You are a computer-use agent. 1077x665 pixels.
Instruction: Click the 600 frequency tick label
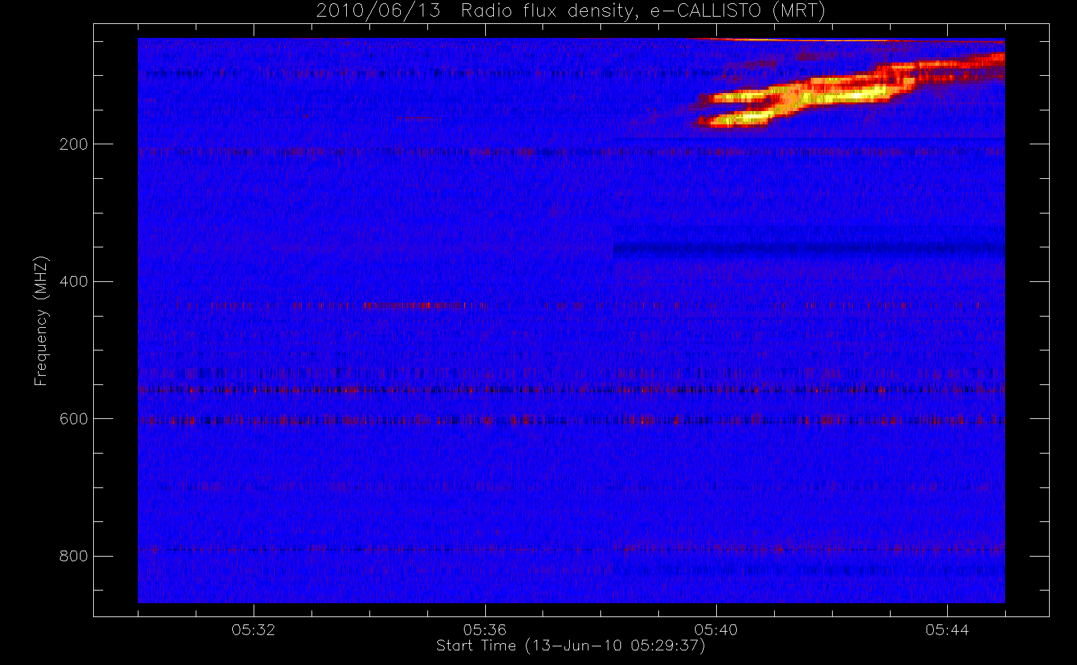[x=73, y=419]
